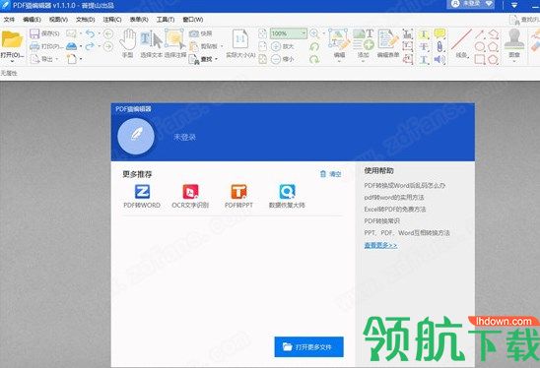Add a sound annotation with the speaker icon
This screenshot has height=368, width=540.
pyautogui.click(x=439, y=59)
